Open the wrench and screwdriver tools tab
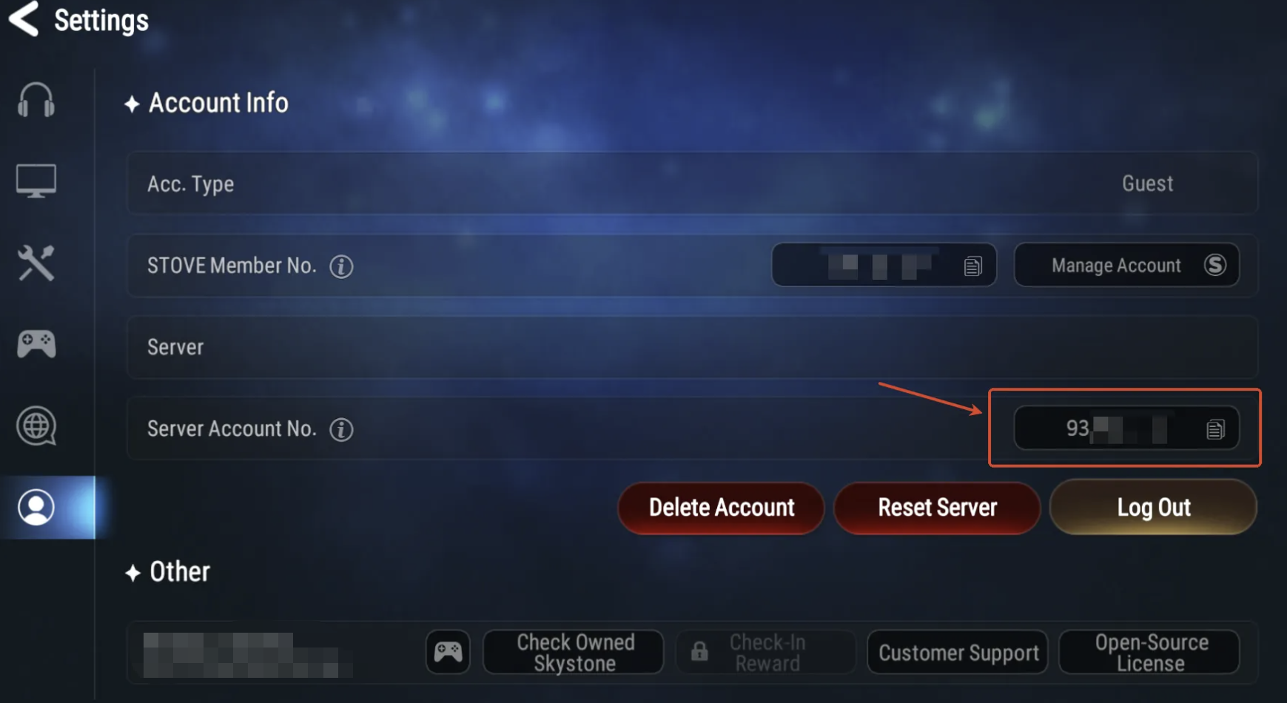 (36, 263)
